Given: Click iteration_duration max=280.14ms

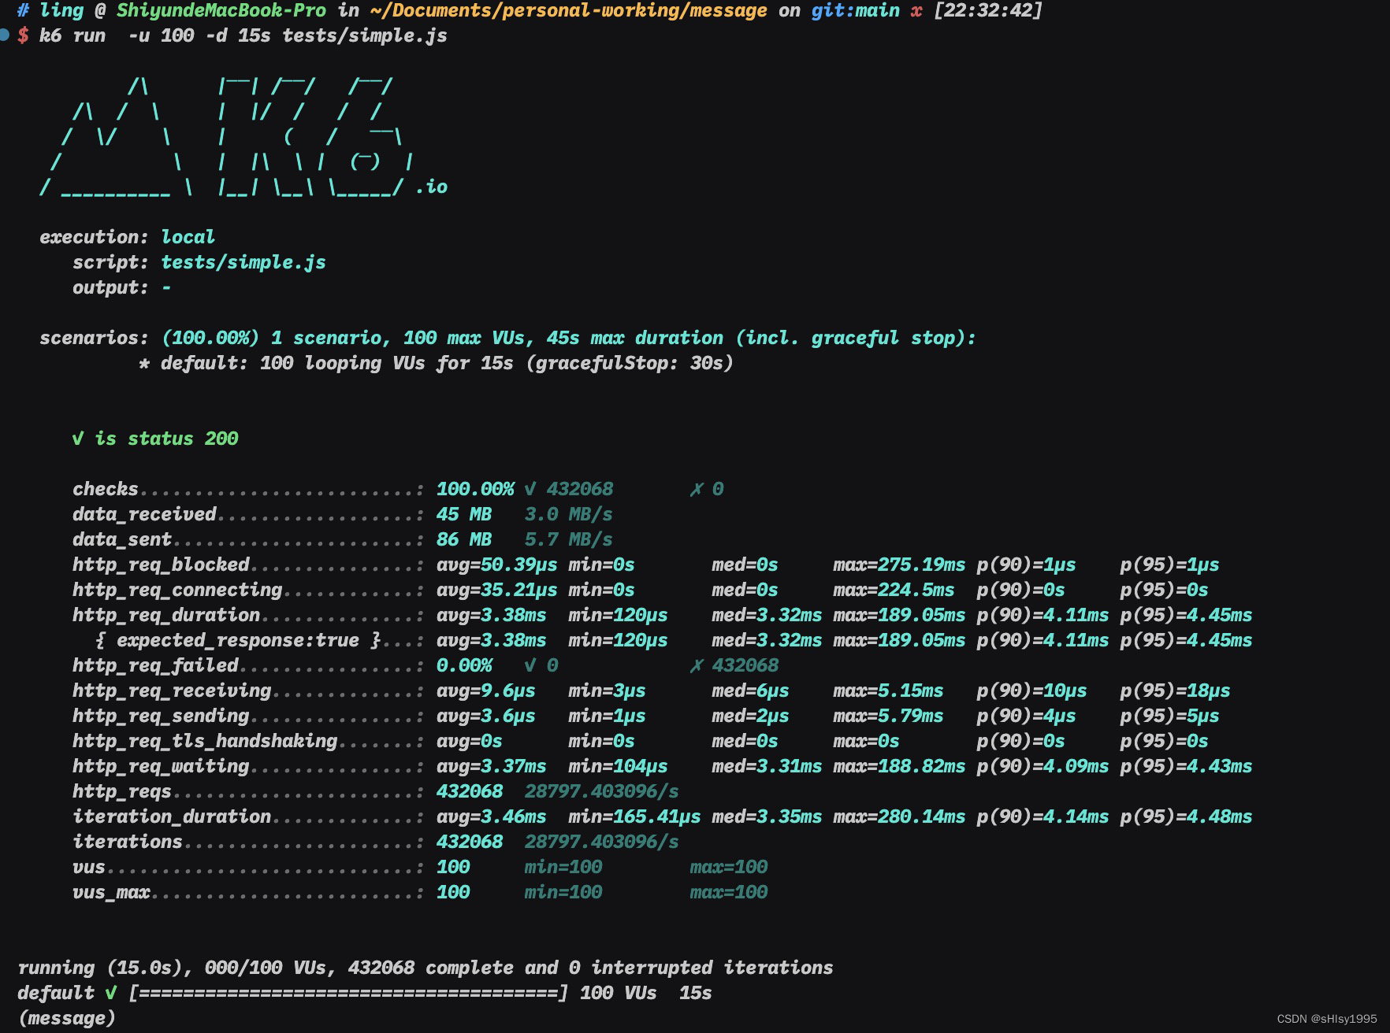Looking at the screenshot, I should point(899,816).
